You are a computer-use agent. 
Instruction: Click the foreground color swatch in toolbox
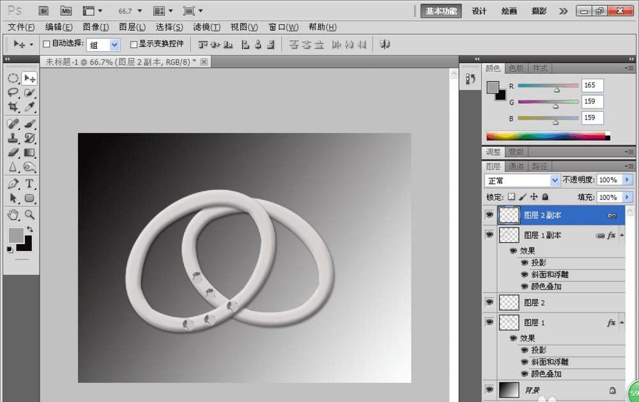tap(16, 235)
